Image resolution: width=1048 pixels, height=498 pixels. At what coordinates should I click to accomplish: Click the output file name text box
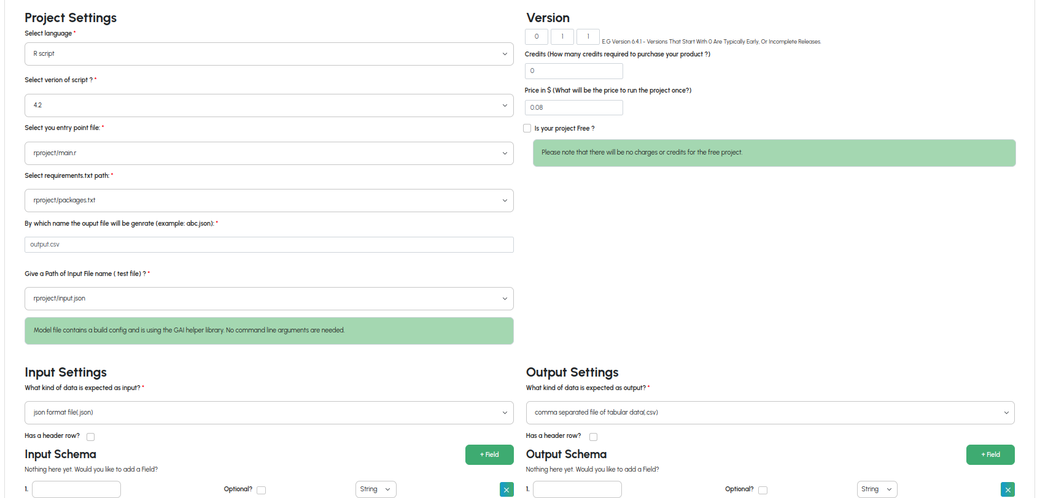pos(269,245)
